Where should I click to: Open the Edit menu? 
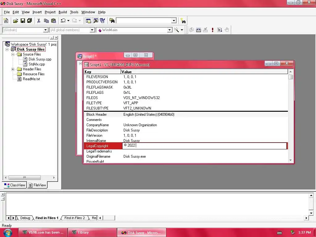15,12
